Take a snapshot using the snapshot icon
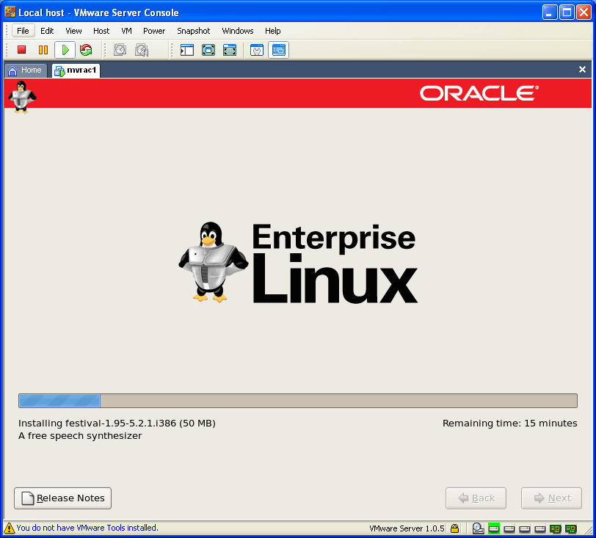Screen dimensions: 596x538 tap(120, 50)
